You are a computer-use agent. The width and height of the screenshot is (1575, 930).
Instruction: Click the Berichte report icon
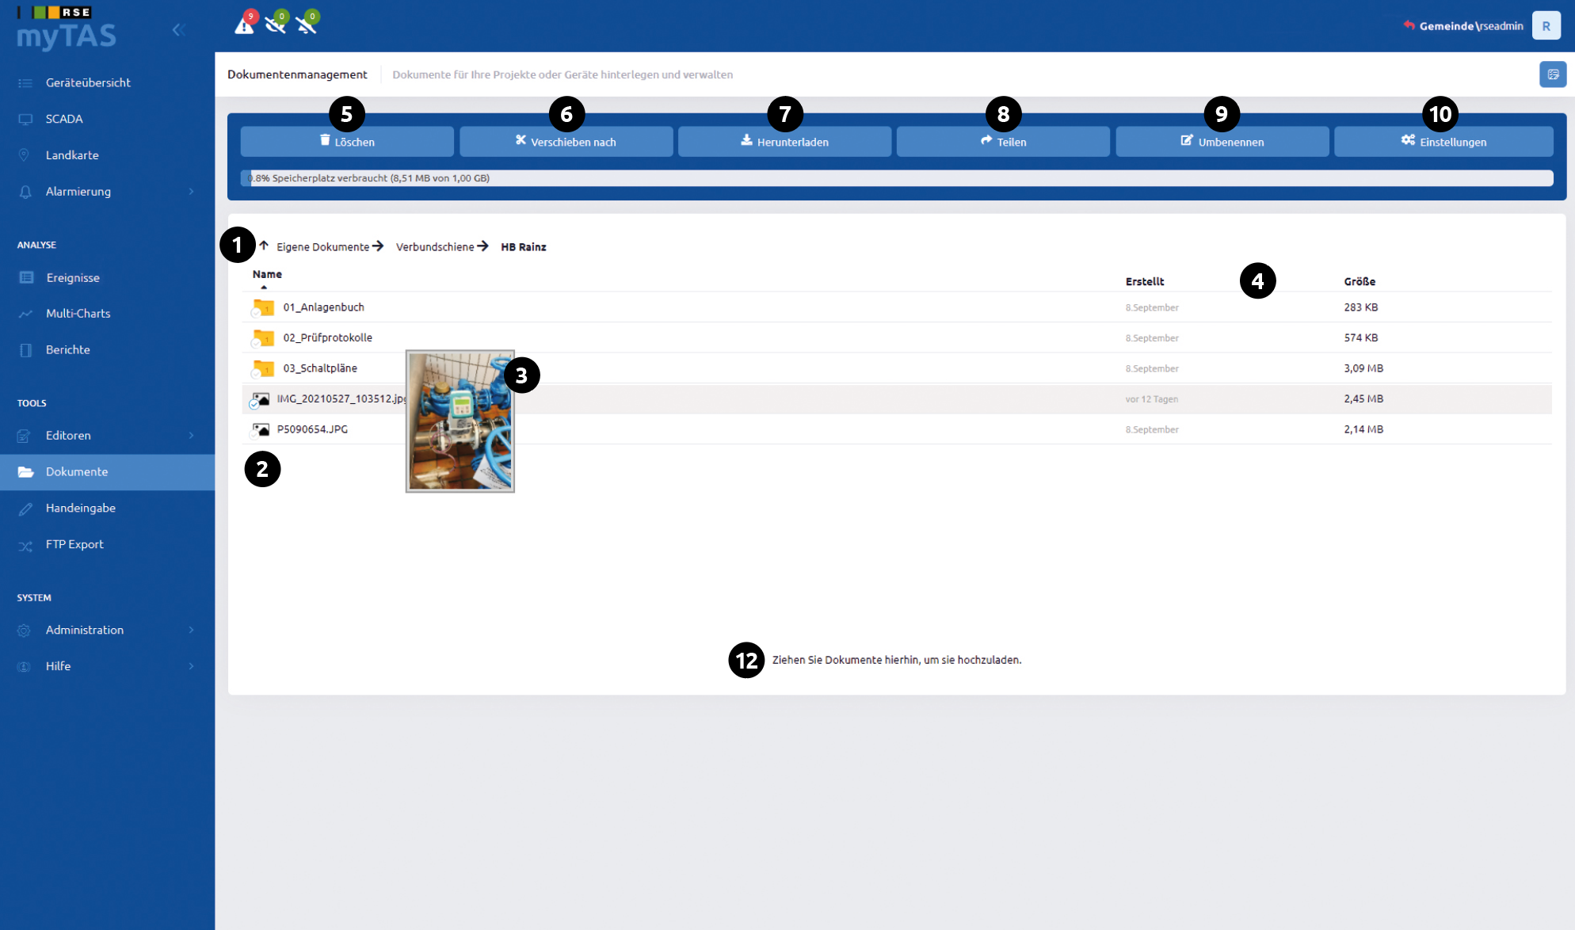tap(25, 350)
